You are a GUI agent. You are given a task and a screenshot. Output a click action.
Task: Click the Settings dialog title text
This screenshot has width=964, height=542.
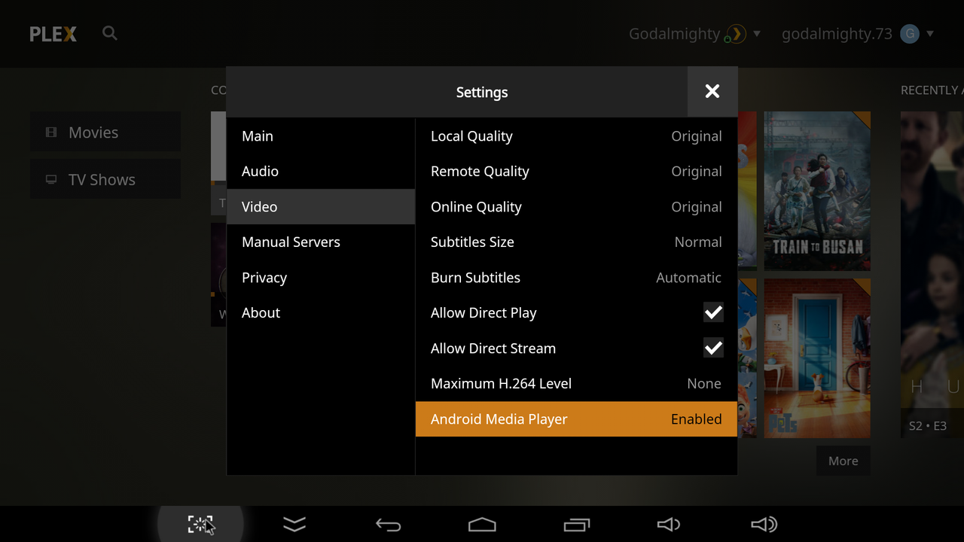482,93
